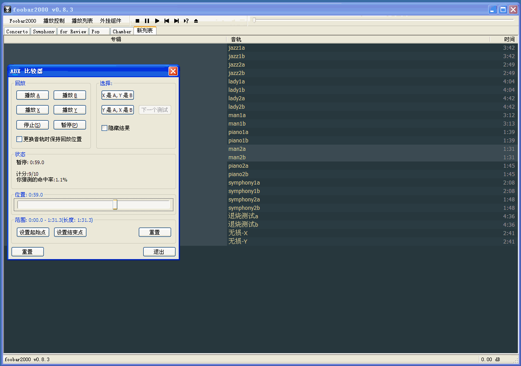Select the lady1a track
The image size is (521, 366).
tap(372, 82)
